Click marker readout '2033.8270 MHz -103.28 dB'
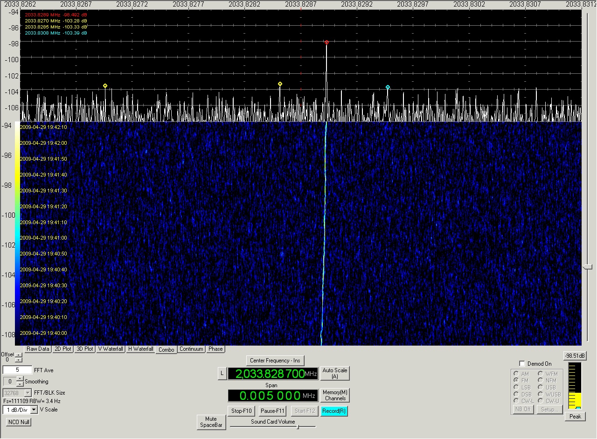 (x=56, y=21)
